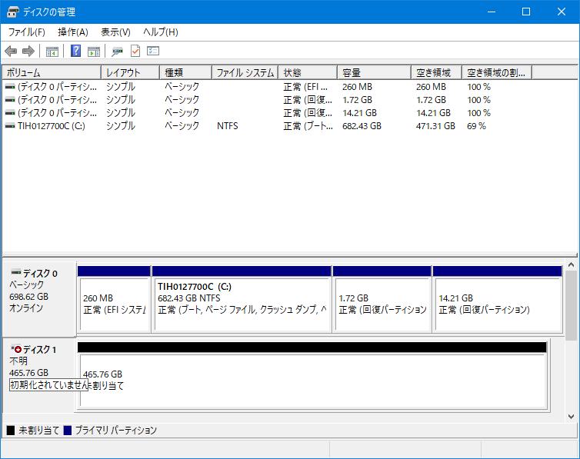580x459 pixels.
Task: Click the scroll up arrow of disk pane
Action: [x=571, y=264]
